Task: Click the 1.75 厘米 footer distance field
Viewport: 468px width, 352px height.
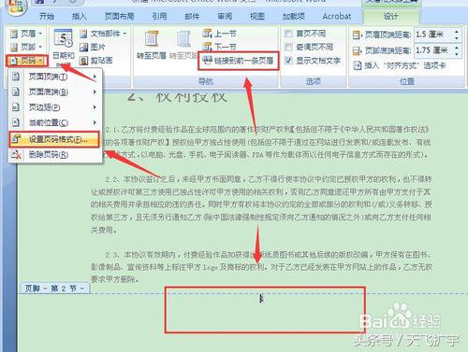Action: [433, 50]
